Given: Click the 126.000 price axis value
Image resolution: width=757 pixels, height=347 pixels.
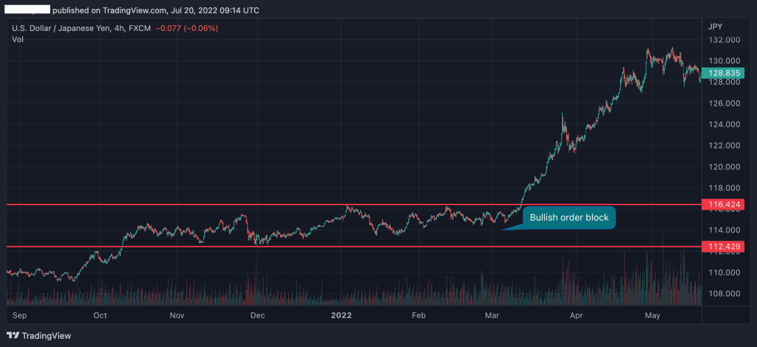Looking at the screenshot, I should (x=724, y=103).
